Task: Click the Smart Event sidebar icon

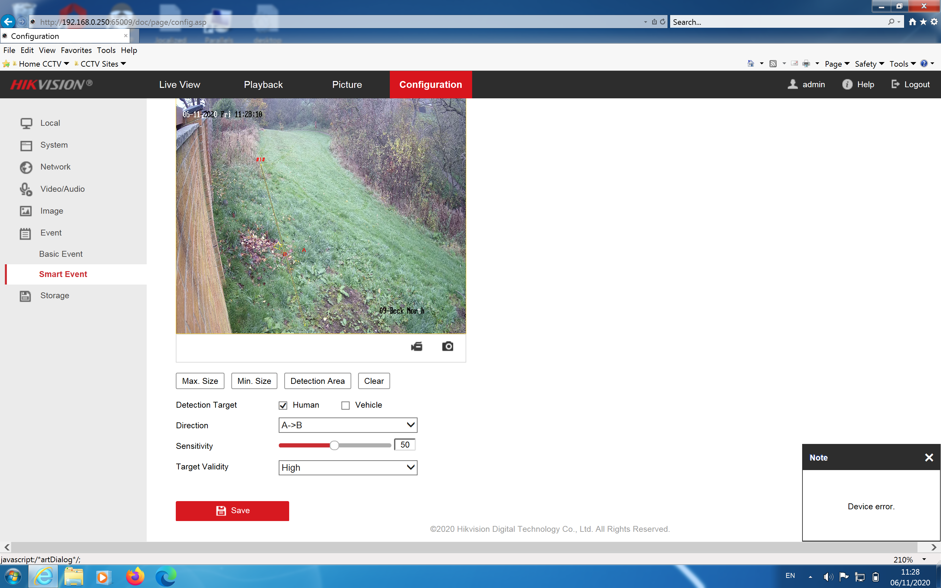Action: click(x=63, y=274)
